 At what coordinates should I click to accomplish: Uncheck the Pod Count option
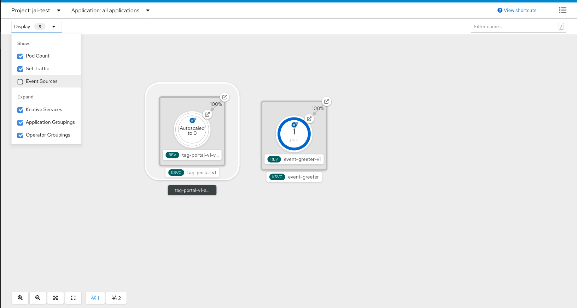pos(20,56)
